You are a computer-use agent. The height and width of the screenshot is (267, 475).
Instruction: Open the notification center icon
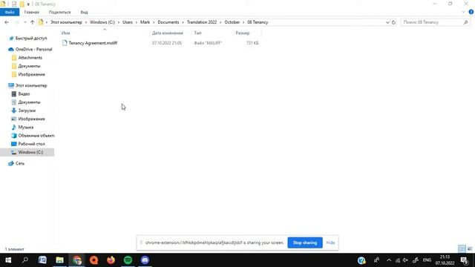point(465,260)
